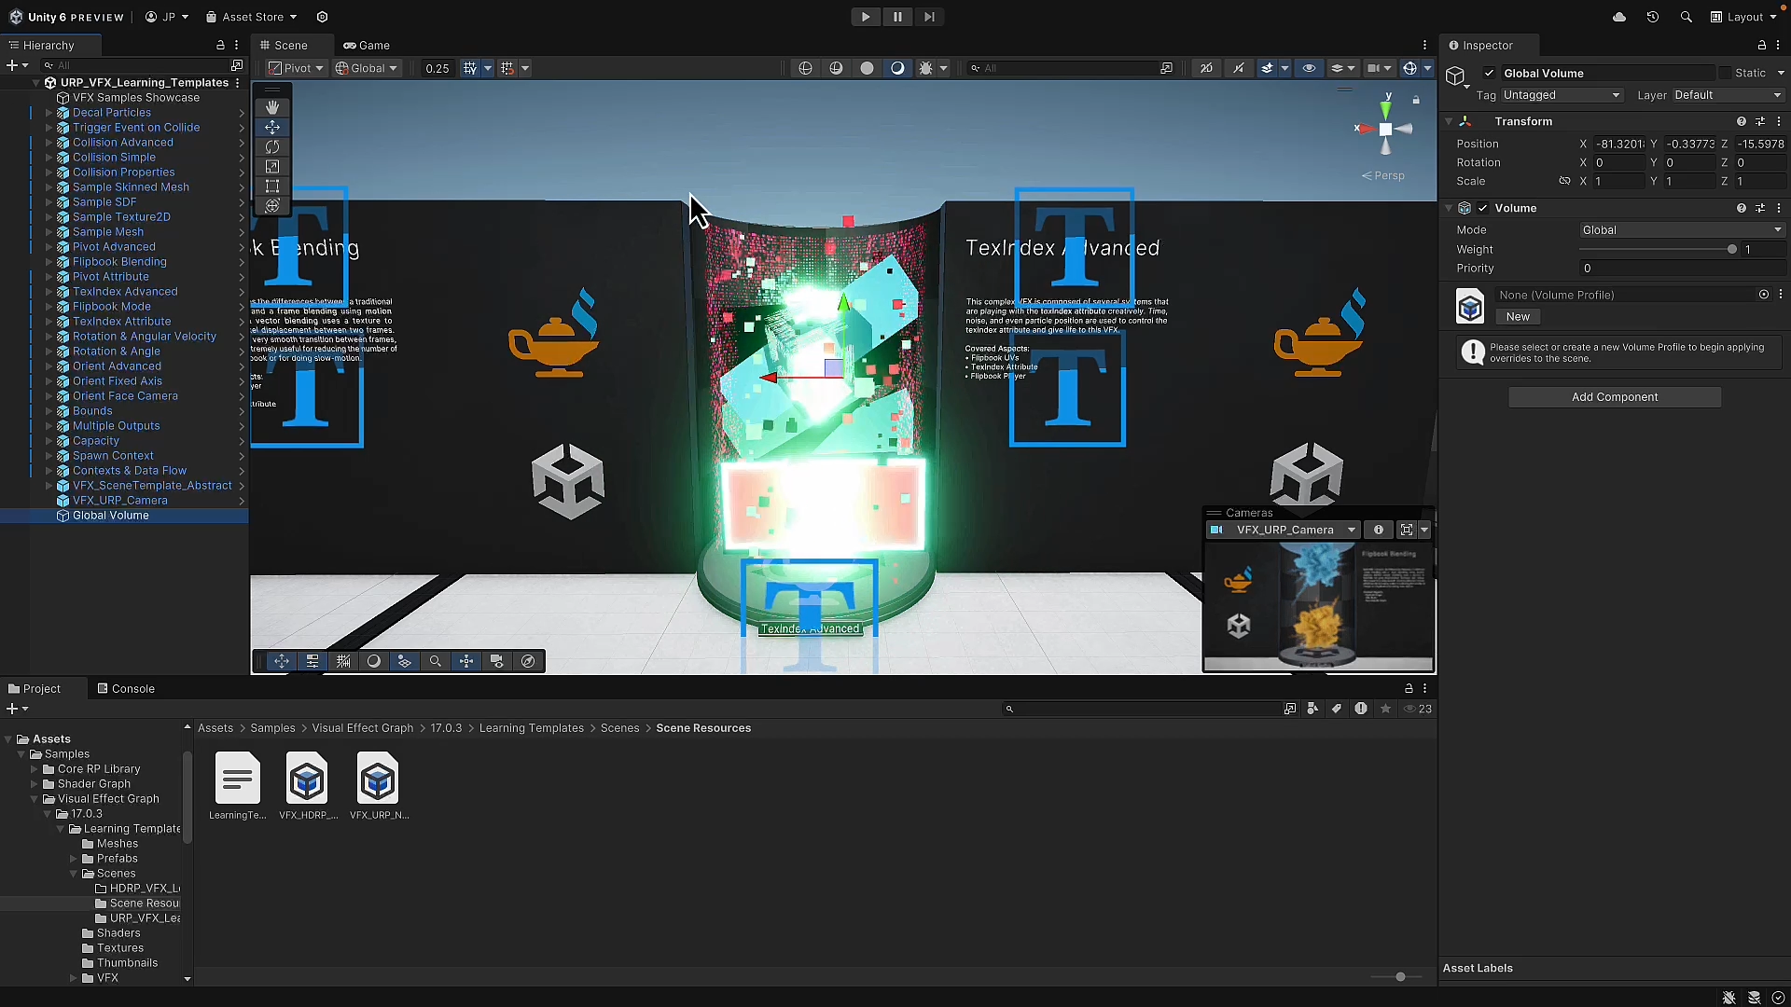Viewport: 1791px width, 1007px height.
Task: Select the Hand tool in the scene toolbar
Action: (x=272, y=107)
